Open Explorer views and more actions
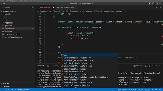The height and width of the screenshot is (91, 163). pyautogui.click(x=32, y=8)
